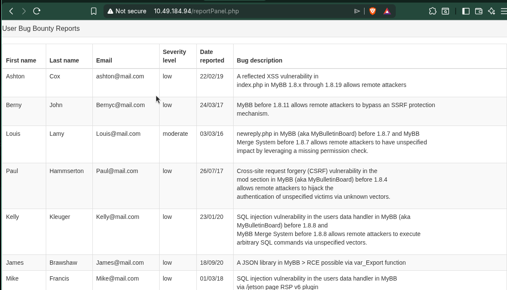The width and height of the screenshot is (507, 290).
Task: Click the First name column header
Action: coord(21,60)
